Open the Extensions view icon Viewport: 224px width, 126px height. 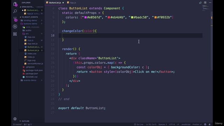tap(15, 34)
